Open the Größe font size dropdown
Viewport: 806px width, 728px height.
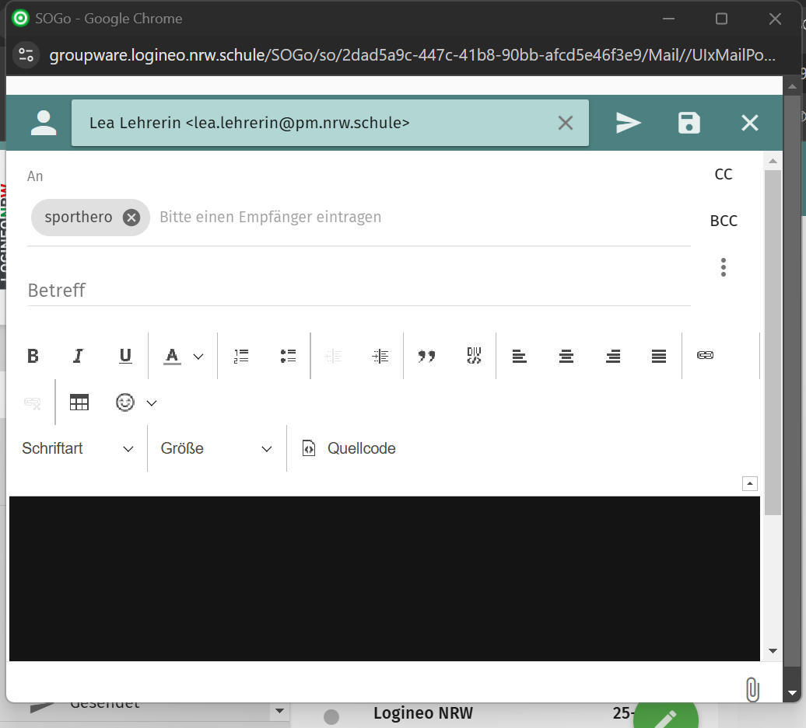[x=216, y=448]
